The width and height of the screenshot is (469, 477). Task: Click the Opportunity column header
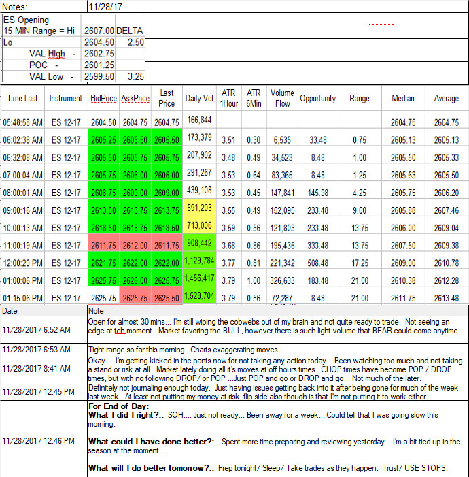(x=318, y=98)
